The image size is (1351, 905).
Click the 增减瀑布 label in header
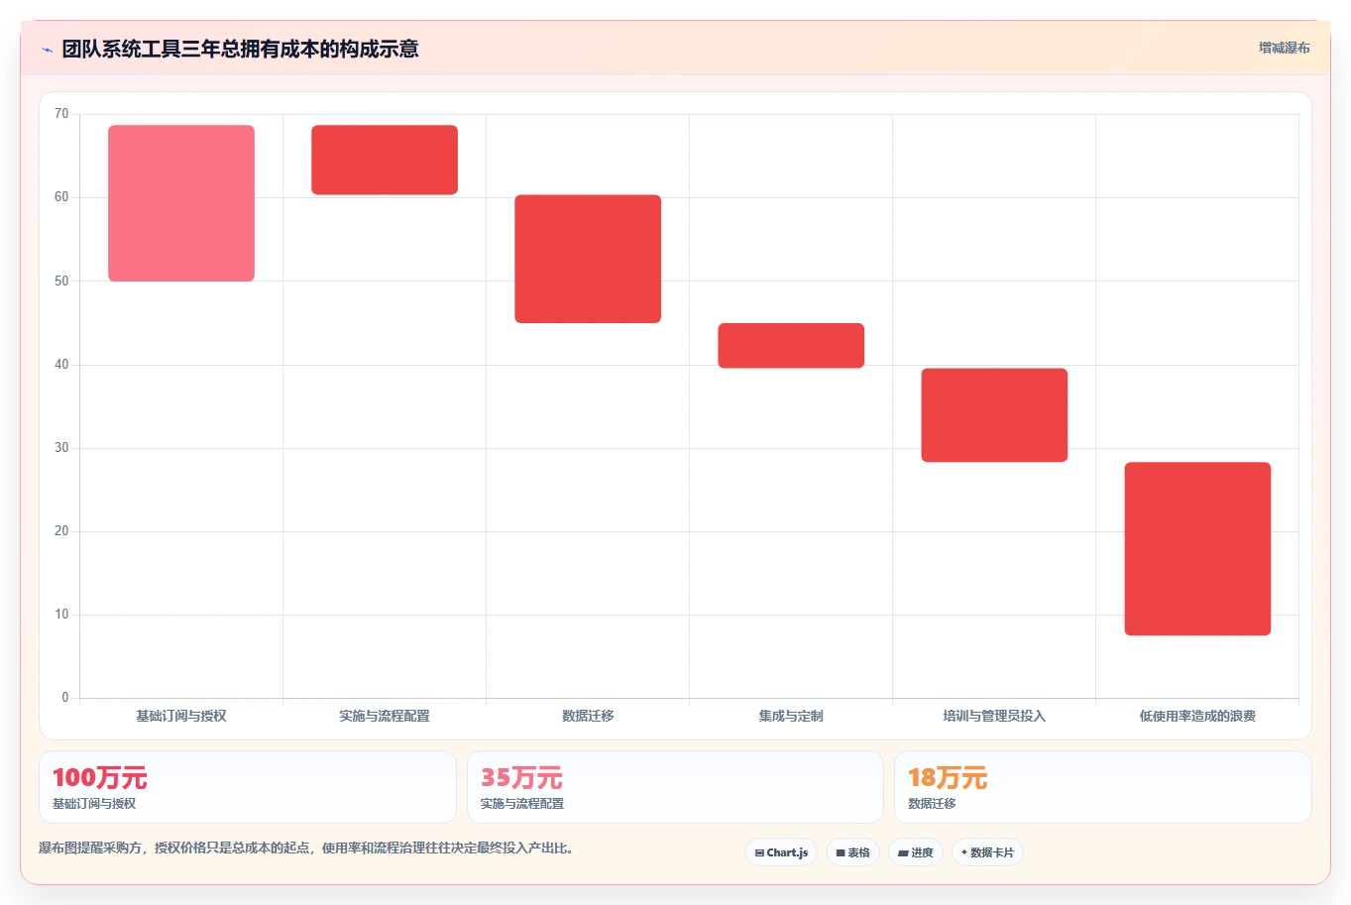tap(1284, 48)
